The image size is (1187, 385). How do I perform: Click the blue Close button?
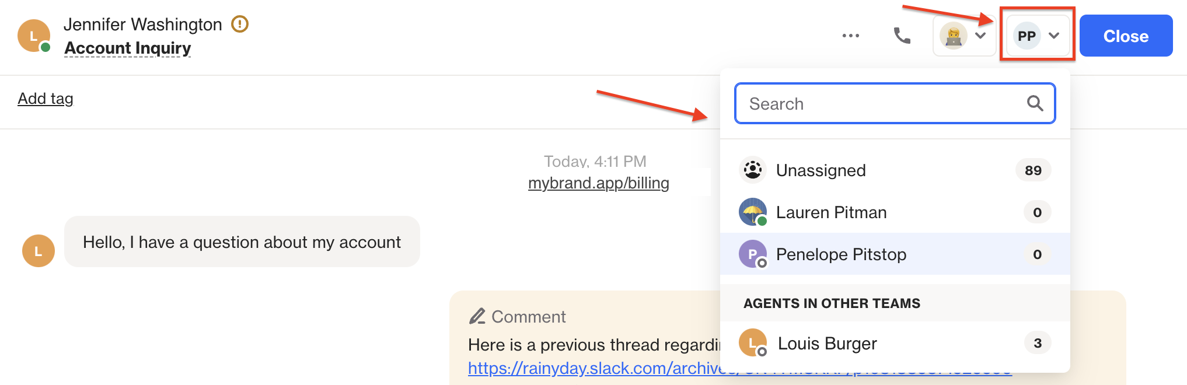(x=1126, y=36)
